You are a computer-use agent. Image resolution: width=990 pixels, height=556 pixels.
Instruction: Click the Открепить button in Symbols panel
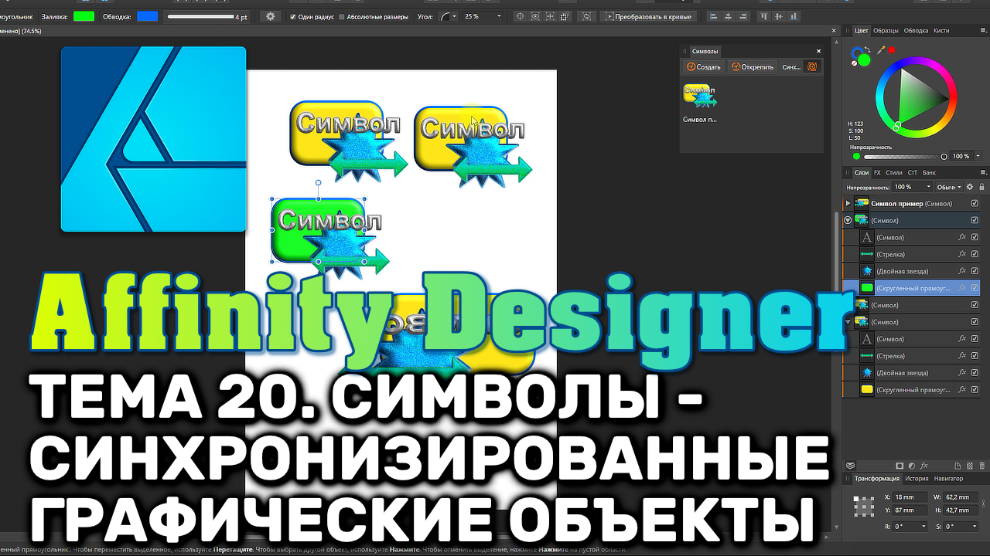pyautogui.click(x=752, y=67)
